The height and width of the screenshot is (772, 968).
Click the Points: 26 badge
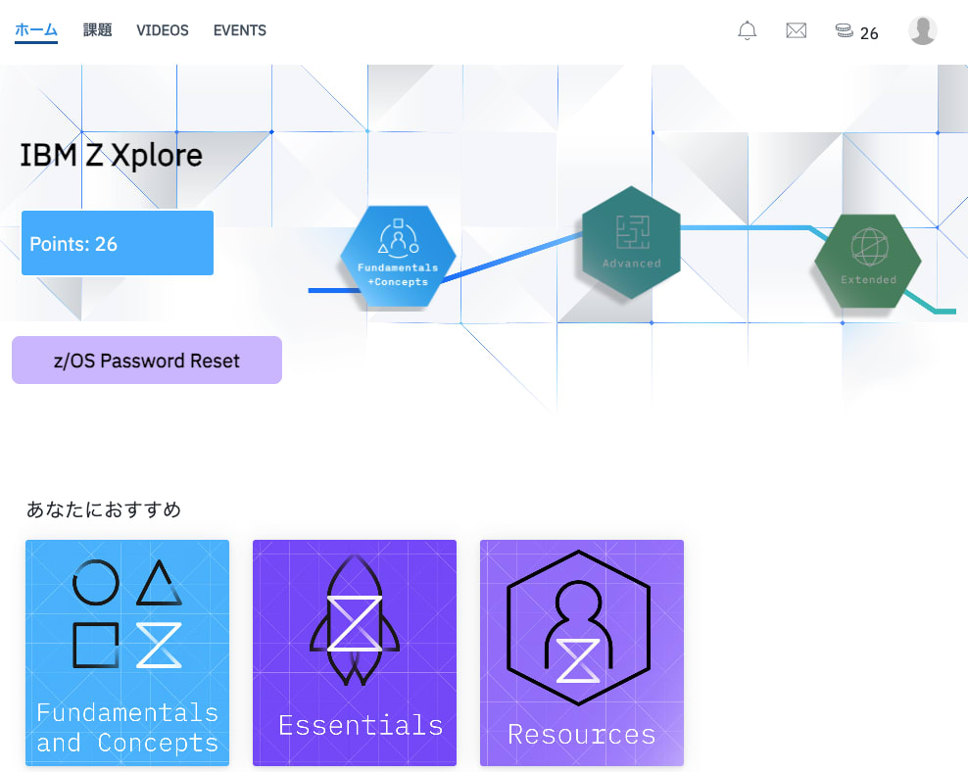point(117,242)
